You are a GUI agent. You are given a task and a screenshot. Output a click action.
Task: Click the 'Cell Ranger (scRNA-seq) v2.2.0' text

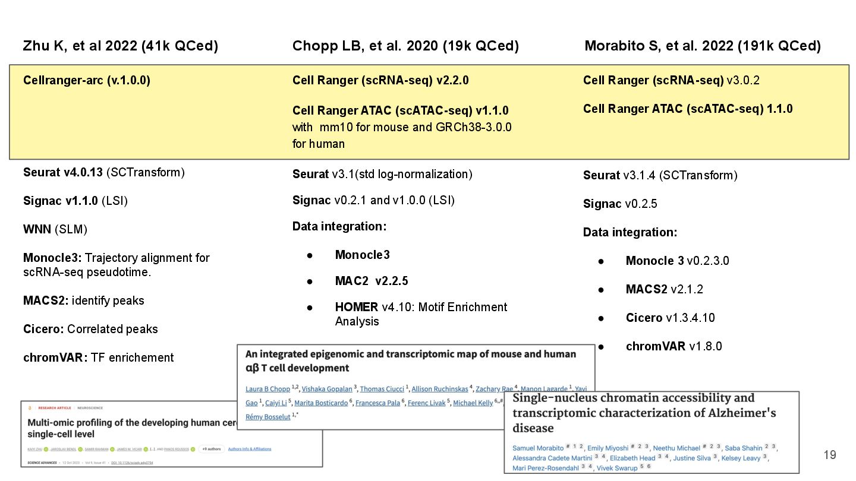[x=380, y=80]
